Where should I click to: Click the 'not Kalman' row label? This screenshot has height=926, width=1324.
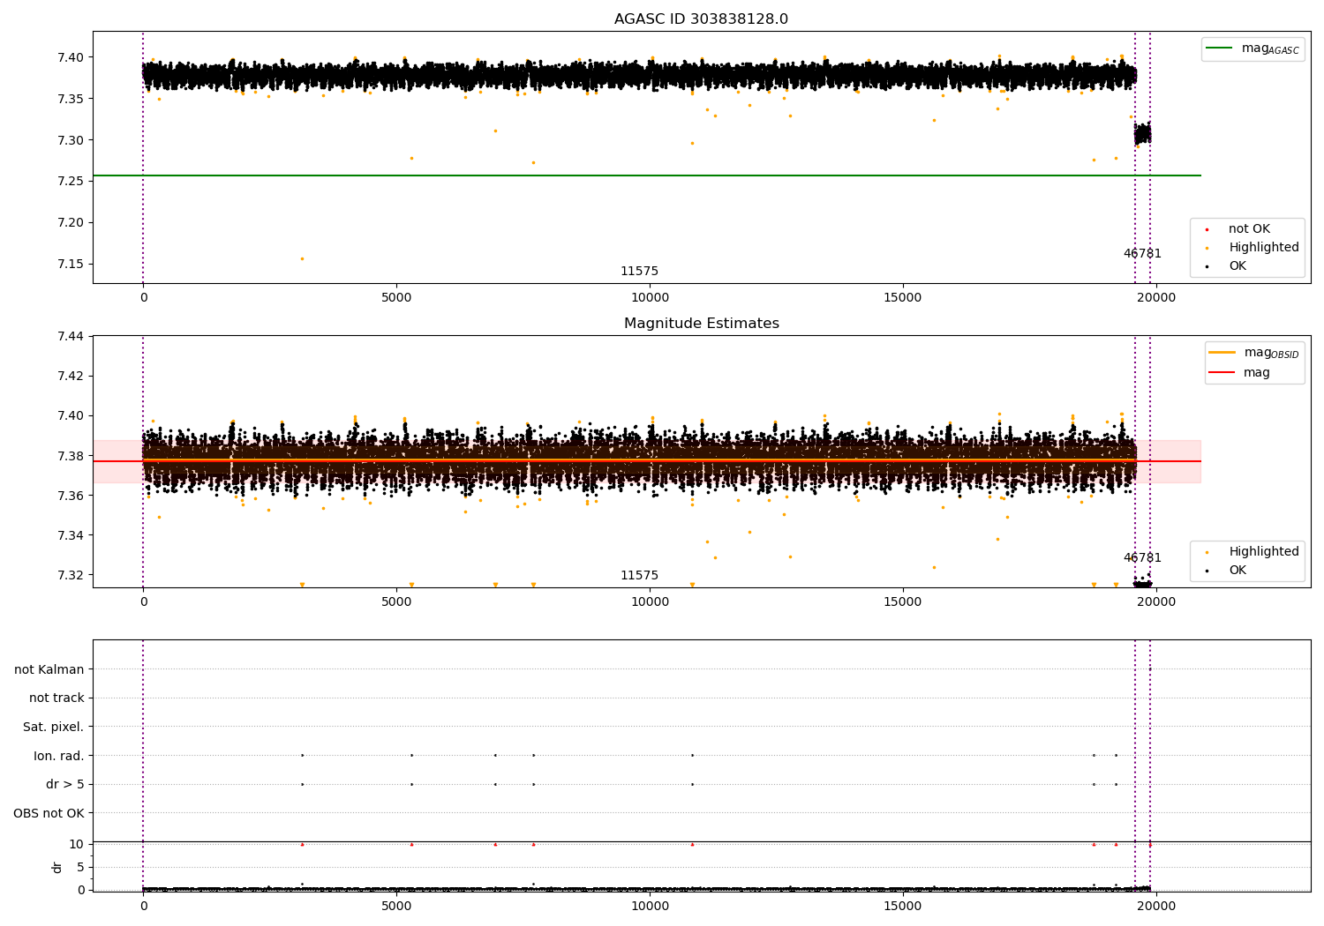pyautogui.click(x=49, y=669)
